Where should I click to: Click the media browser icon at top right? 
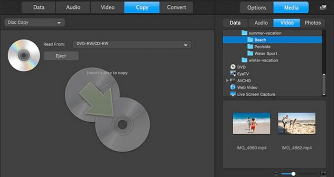click(323, 8)
